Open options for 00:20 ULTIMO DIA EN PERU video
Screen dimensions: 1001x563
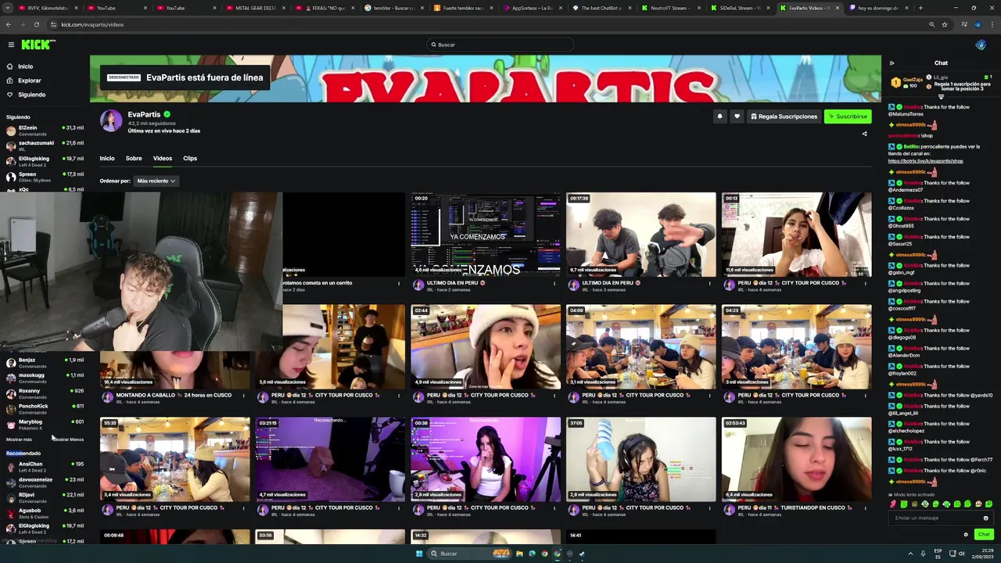pos(554,283)
